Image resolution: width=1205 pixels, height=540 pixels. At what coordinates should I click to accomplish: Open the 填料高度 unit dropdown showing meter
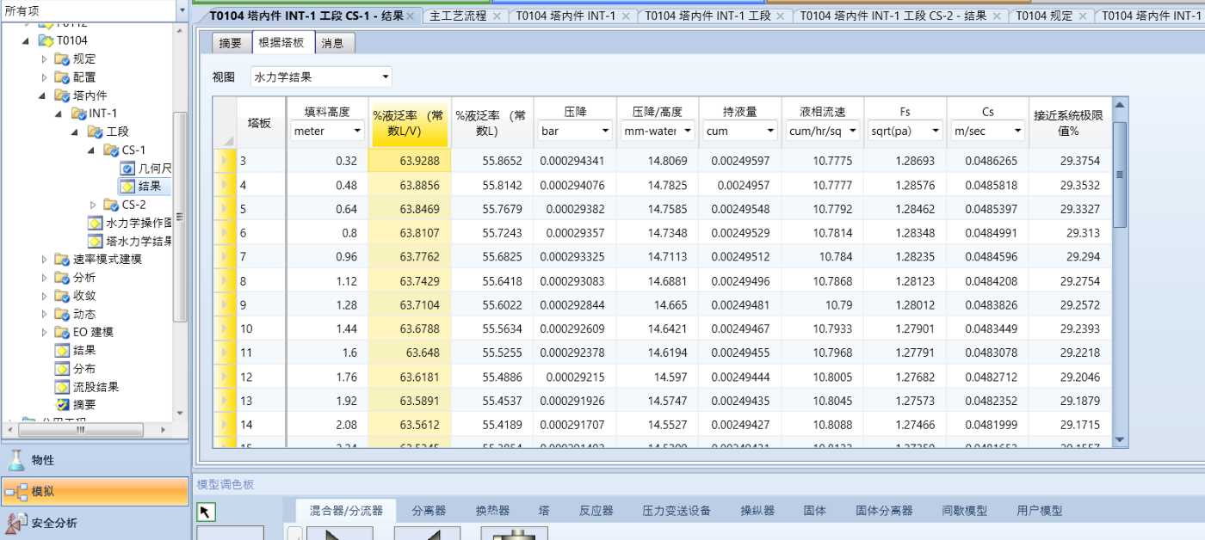[356, 132]
